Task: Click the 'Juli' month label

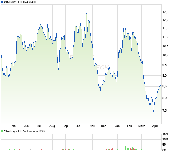Action: (x=39, y=126)
